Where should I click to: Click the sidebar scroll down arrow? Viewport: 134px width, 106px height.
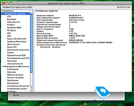pyautogui.click(x=31, y=91)
